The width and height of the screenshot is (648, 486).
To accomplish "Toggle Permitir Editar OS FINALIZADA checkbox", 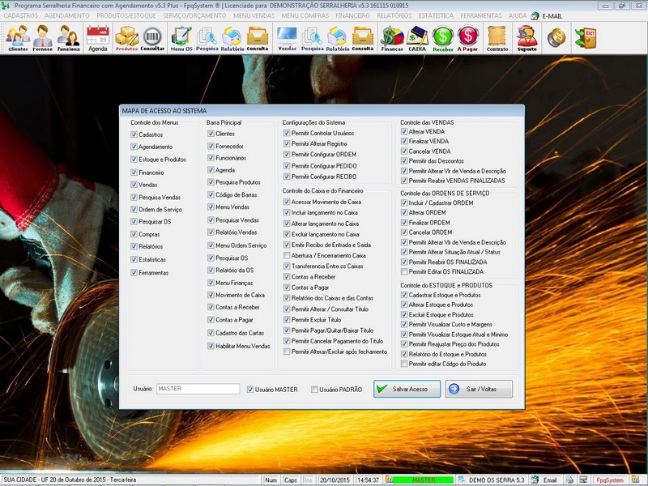I will 404,271.
